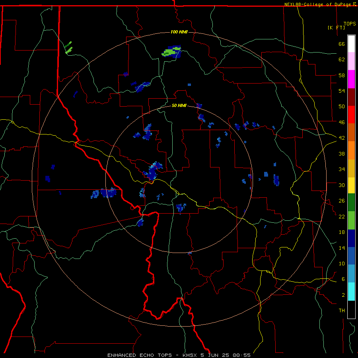Click the "100 NMI" range ring label
This screenshot has width=358, height=358.
pos(179,32)
